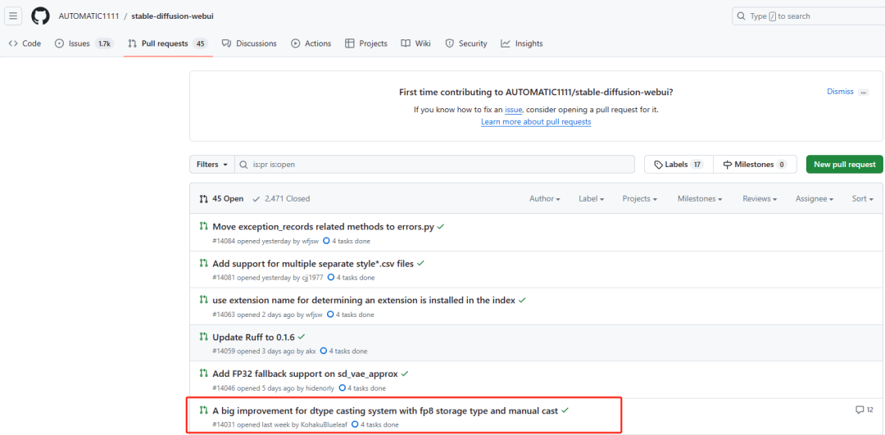
Task: Open the Wiki tab
Action: 416,43
